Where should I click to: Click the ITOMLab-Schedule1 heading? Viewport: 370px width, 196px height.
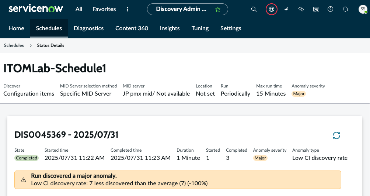tap(55, 68)
